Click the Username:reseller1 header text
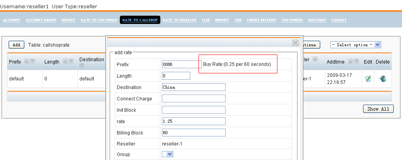Screen dimensions: 402x160 (x=24, y=7)
